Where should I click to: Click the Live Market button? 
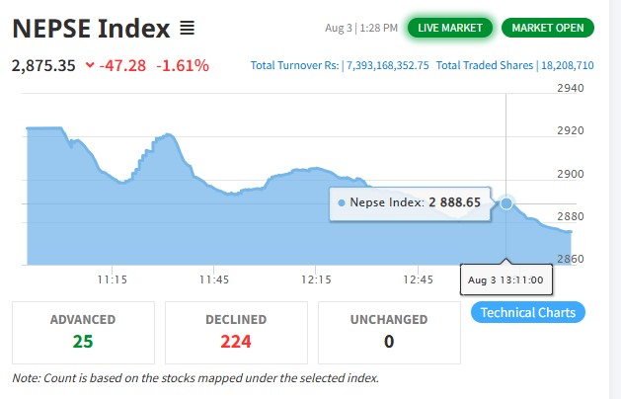click(x=449, y=28)
